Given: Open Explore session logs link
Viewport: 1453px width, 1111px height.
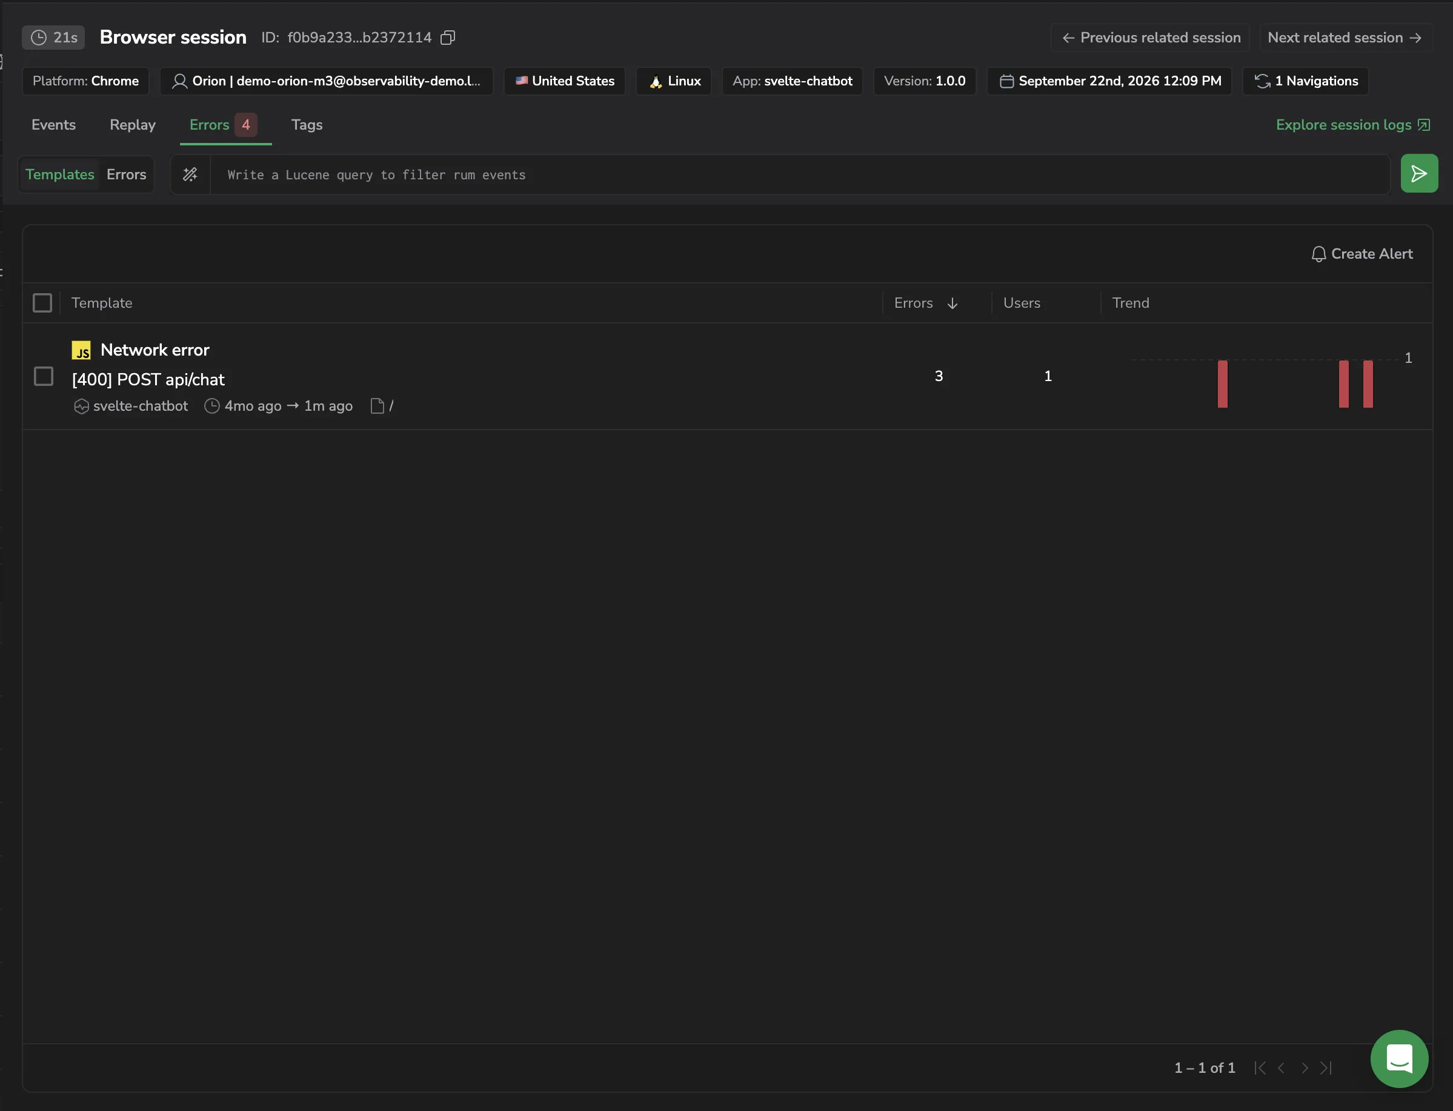Looking at the screenshot, I should pyautogui.click(x=1353, y=125).
